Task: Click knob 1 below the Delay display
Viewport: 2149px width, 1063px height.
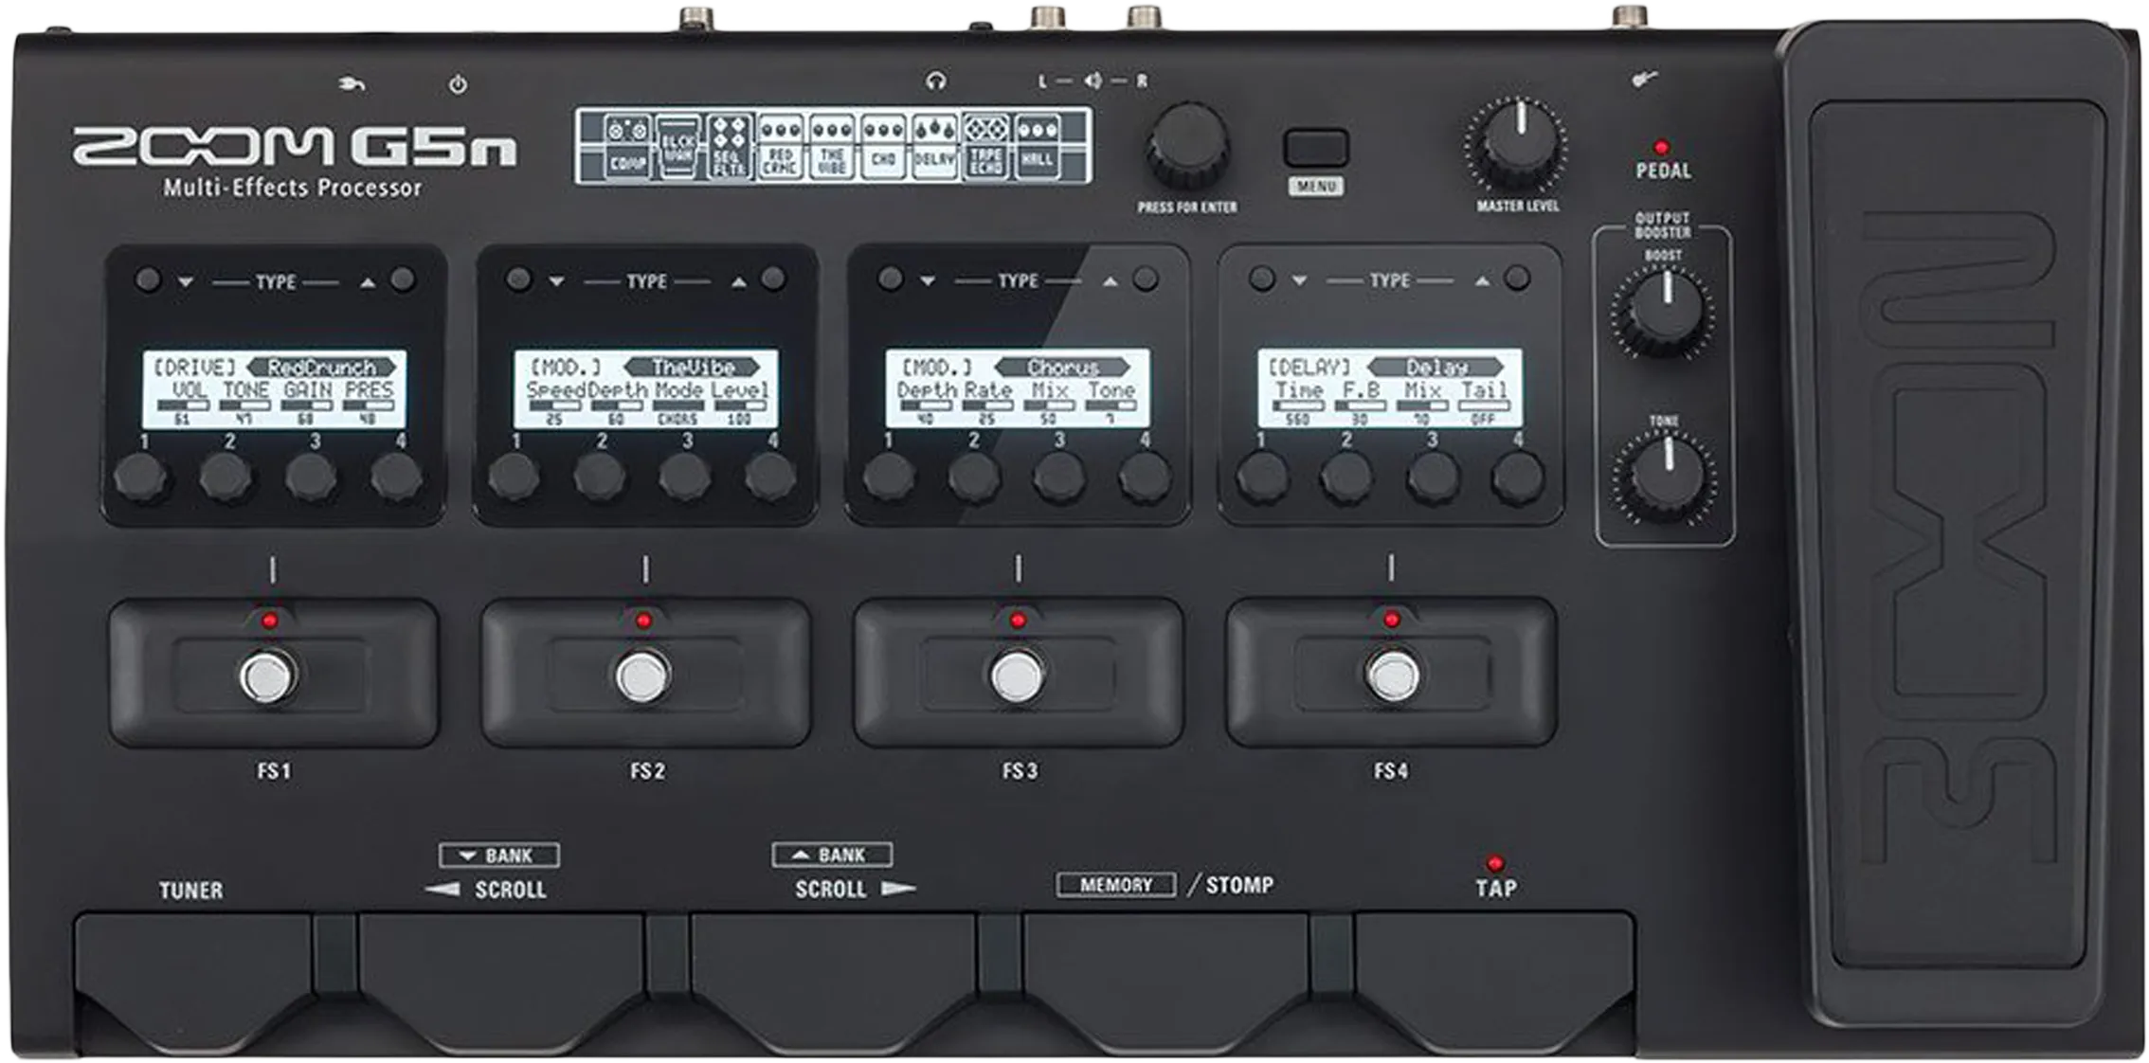Action: click(1263, 475)
